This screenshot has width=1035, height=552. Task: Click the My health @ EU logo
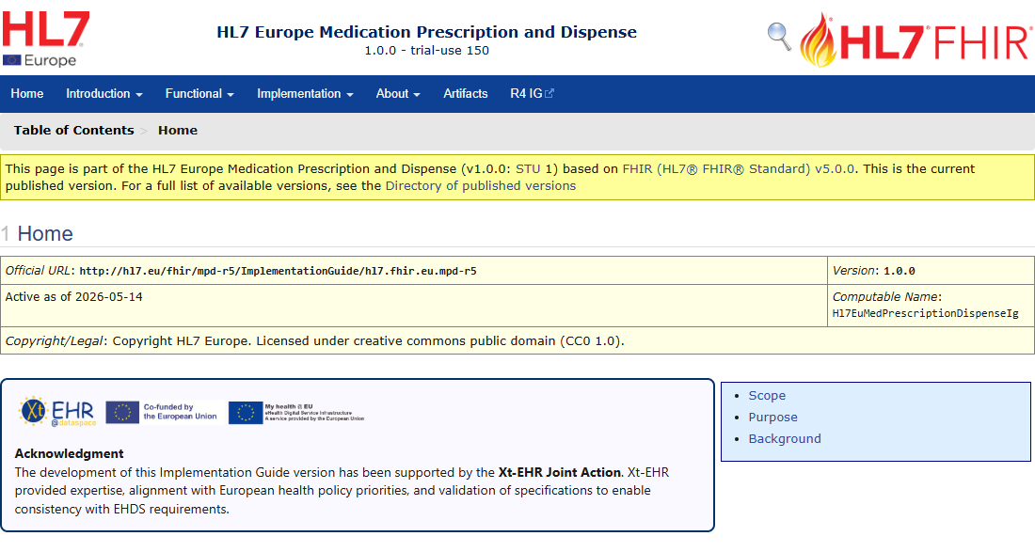tap(296, 412)
